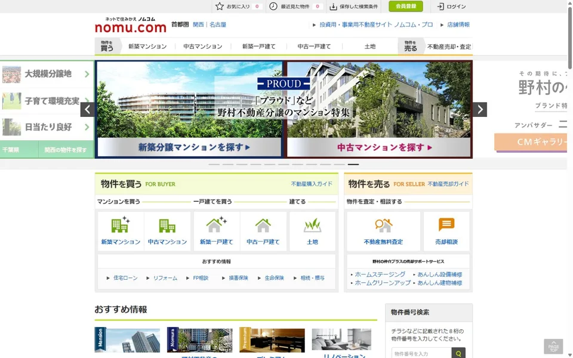Image resolution: width=573 pixels, height=358 pixels.
Task: Open the ホームステージング link
Action: point(380,274)
